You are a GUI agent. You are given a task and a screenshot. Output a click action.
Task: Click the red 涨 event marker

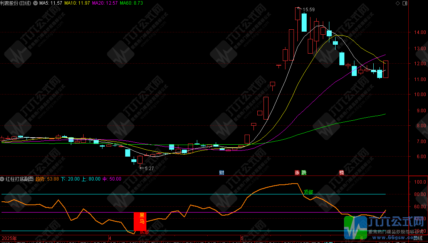point(297,172)
